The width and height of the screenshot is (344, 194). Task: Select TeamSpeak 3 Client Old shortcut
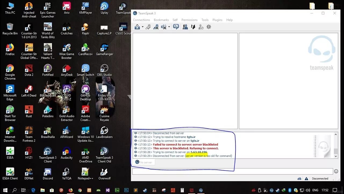tap(105, 155)
